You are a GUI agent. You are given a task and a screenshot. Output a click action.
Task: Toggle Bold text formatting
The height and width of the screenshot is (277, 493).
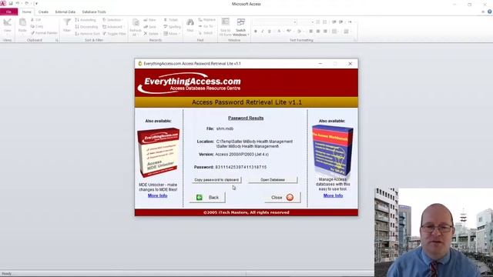point(256,32)
